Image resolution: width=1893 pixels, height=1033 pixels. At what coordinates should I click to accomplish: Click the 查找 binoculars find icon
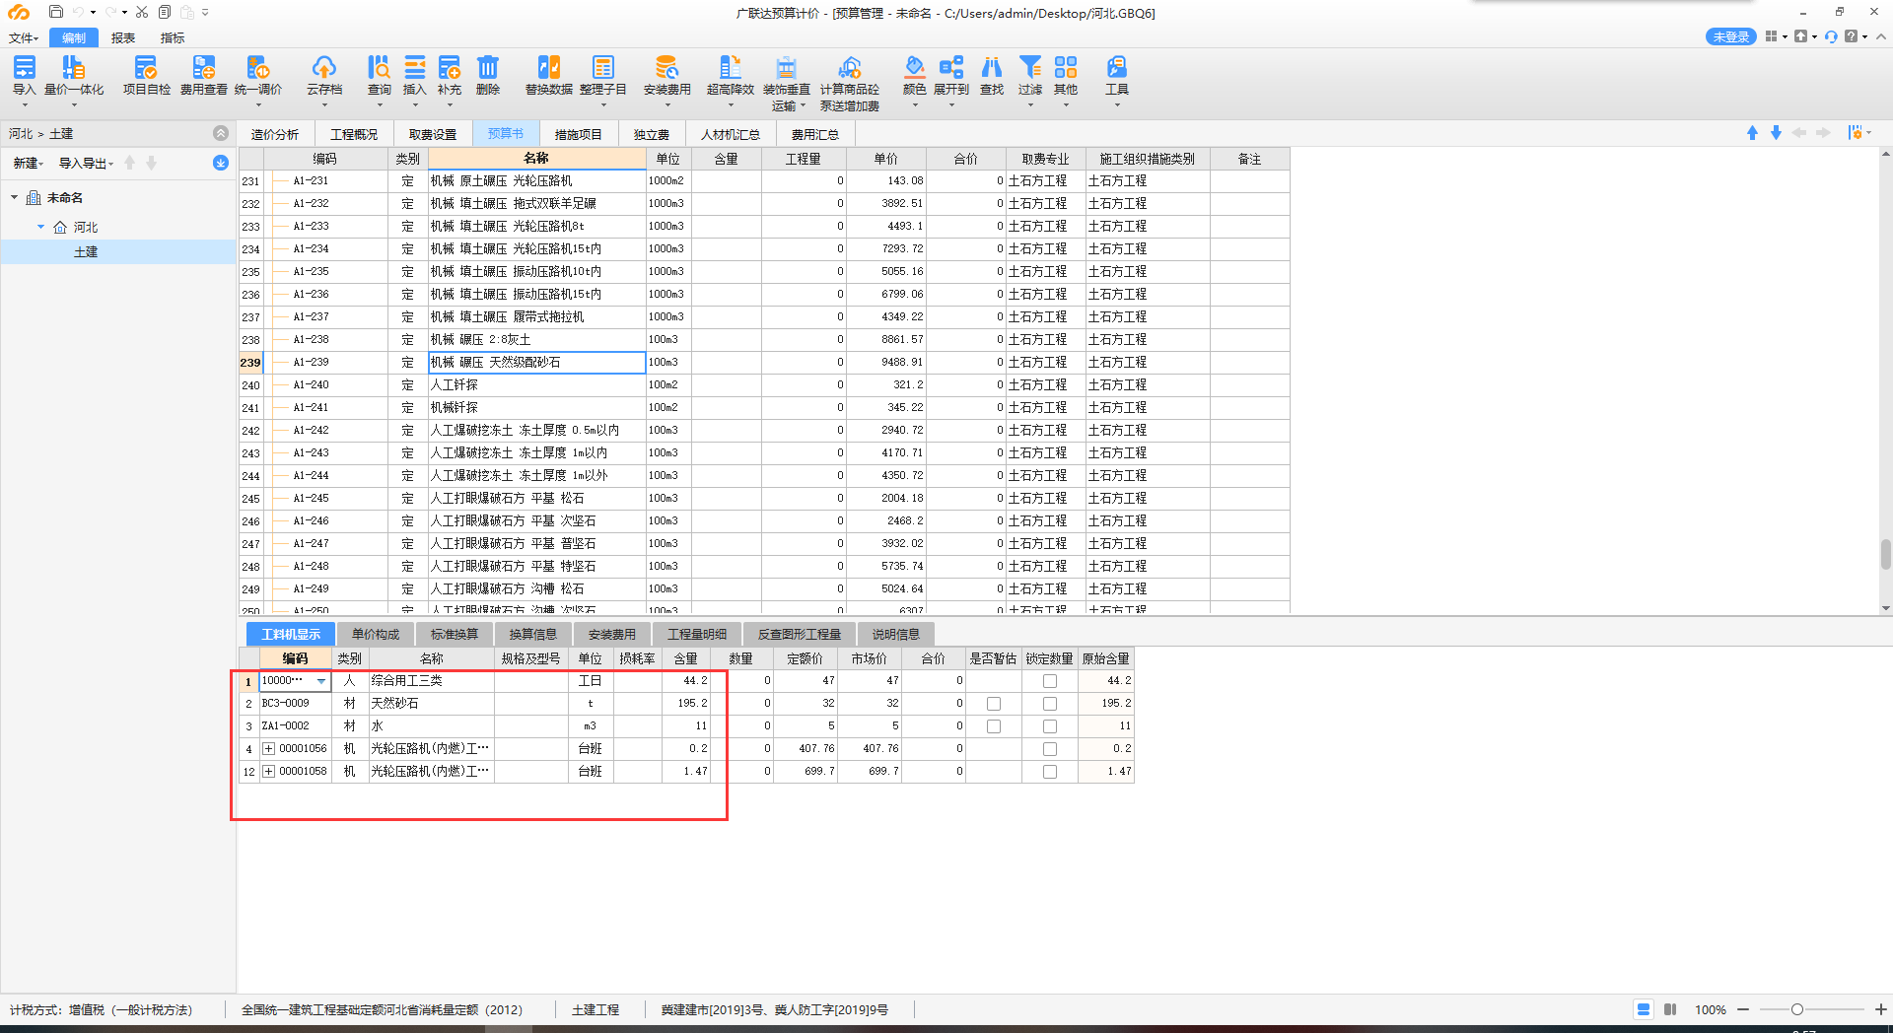coord(992,76)
